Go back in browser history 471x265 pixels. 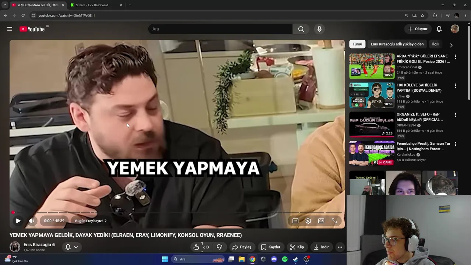coord(5,15)
